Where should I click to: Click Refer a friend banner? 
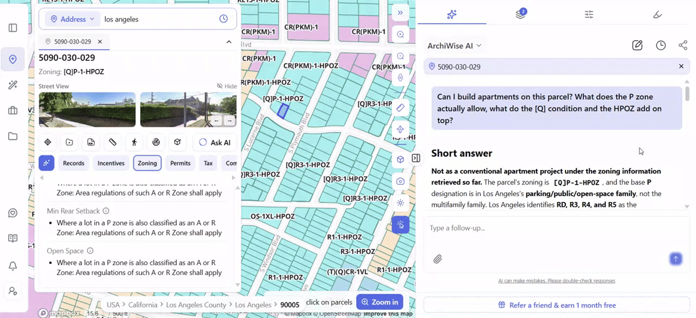557,305
